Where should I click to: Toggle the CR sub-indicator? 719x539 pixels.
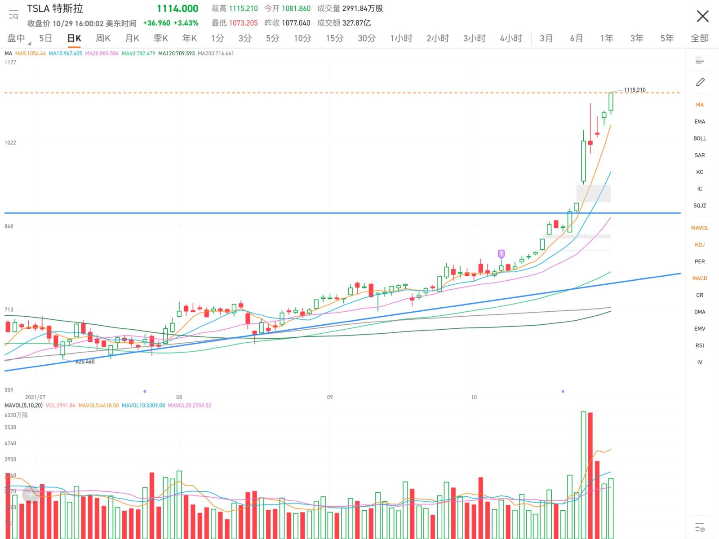pos(700,295)
